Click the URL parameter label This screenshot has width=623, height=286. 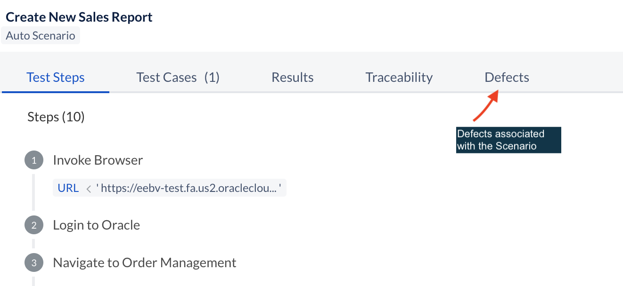pos(68,189)
